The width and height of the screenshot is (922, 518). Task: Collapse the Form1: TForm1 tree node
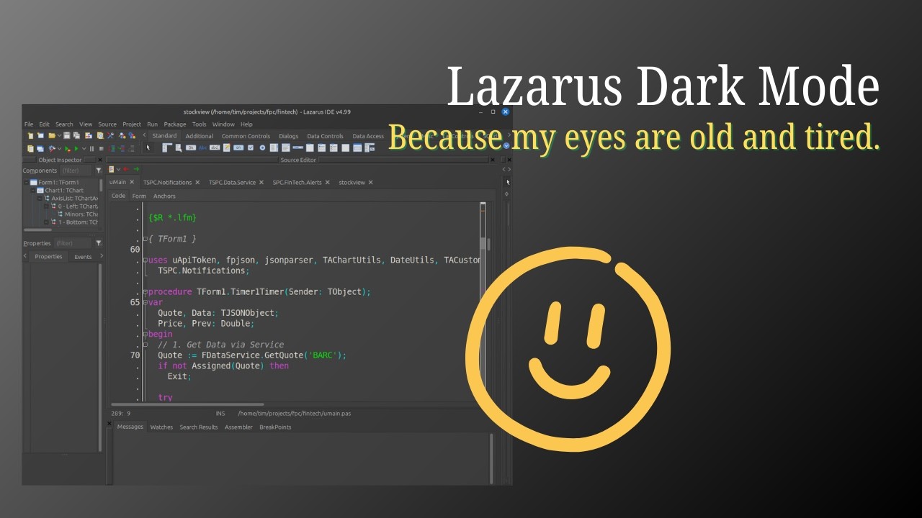[x=26, y=182]
